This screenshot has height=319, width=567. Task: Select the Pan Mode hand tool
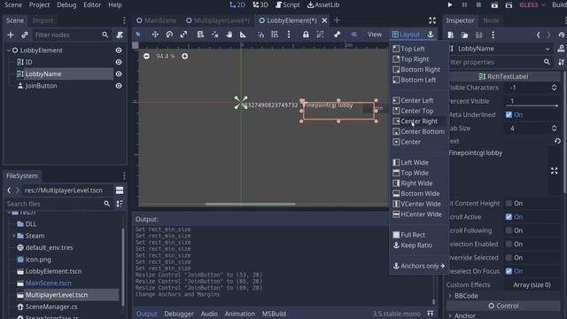click(x=229, y=35)
